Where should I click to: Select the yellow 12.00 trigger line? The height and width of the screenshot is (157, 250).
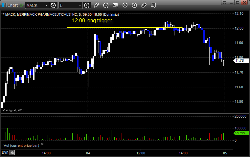125,28
